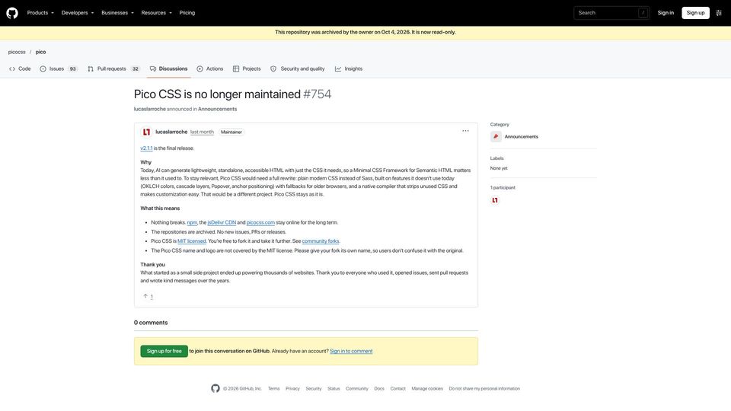The image size is (731, 411).
Task: Open the footer Contact link
Action: coord(397,389)
